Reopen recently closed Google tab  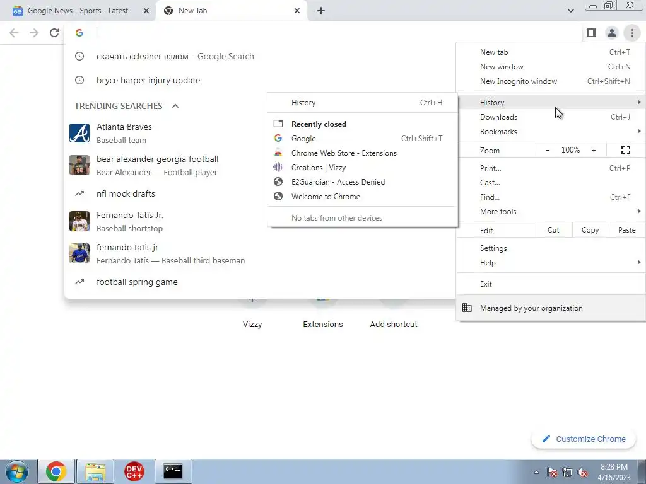(x=363, y=138)
